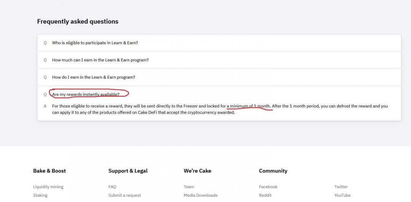Click the Q icon beside 'How do I earn'
411x202 pixels.
[x=45, y=77]
